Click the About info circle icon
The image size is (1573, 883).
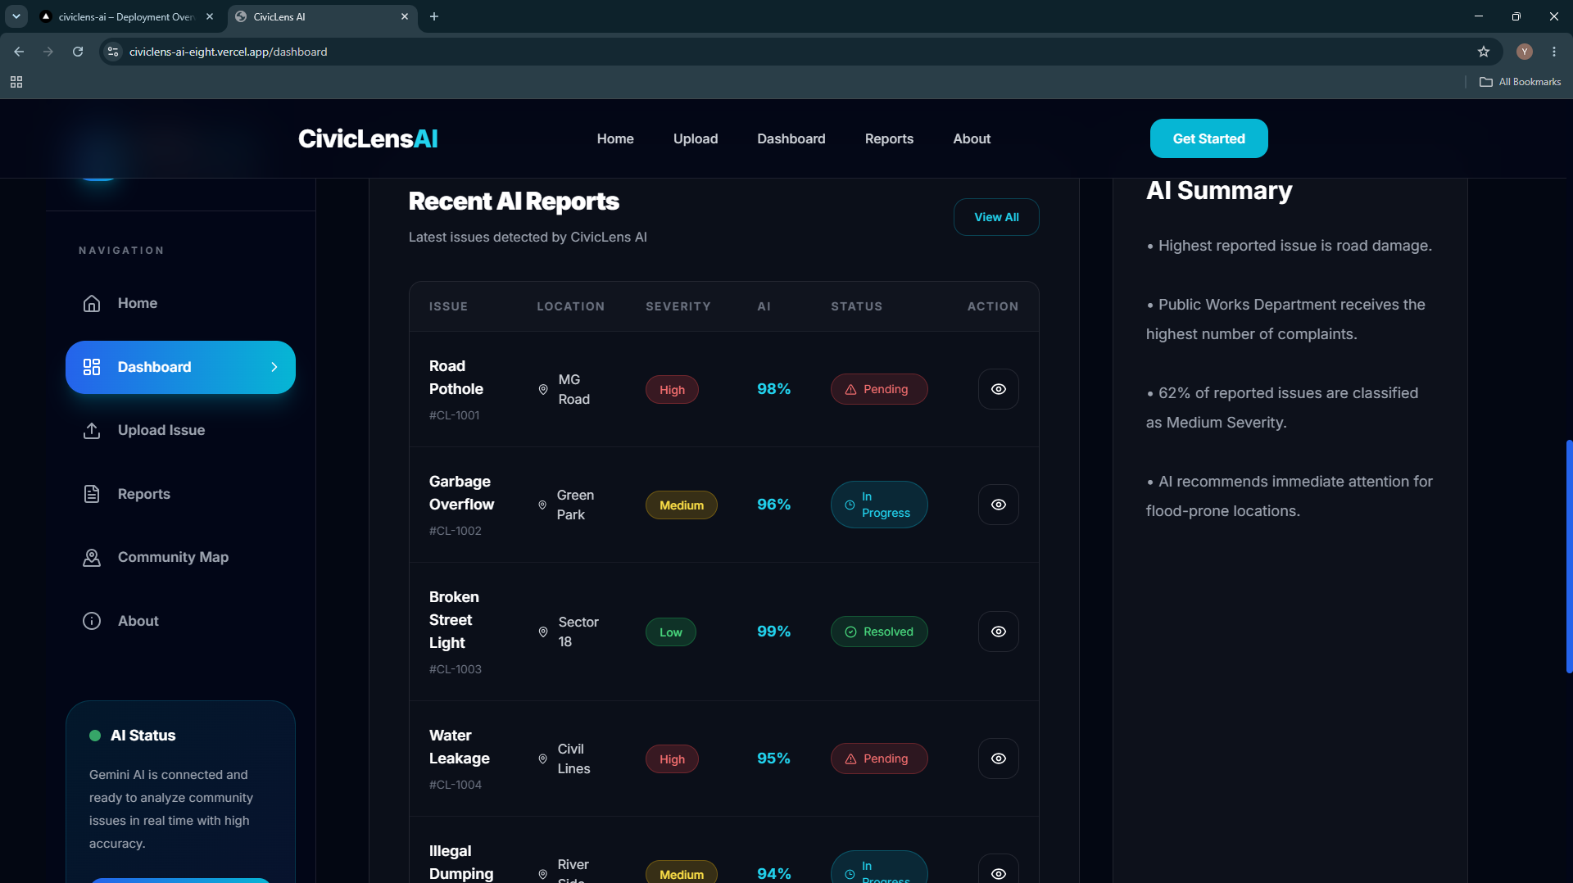tap(92, 621)
